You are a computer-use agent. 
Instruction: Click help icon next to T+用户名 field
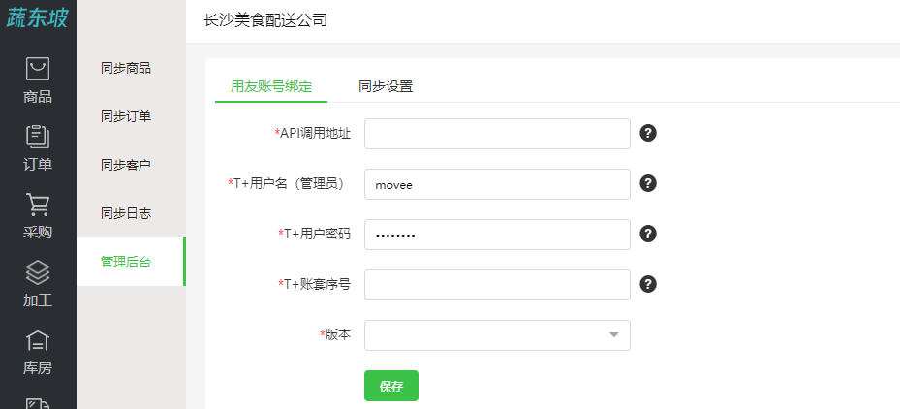[x=648, y=184]
